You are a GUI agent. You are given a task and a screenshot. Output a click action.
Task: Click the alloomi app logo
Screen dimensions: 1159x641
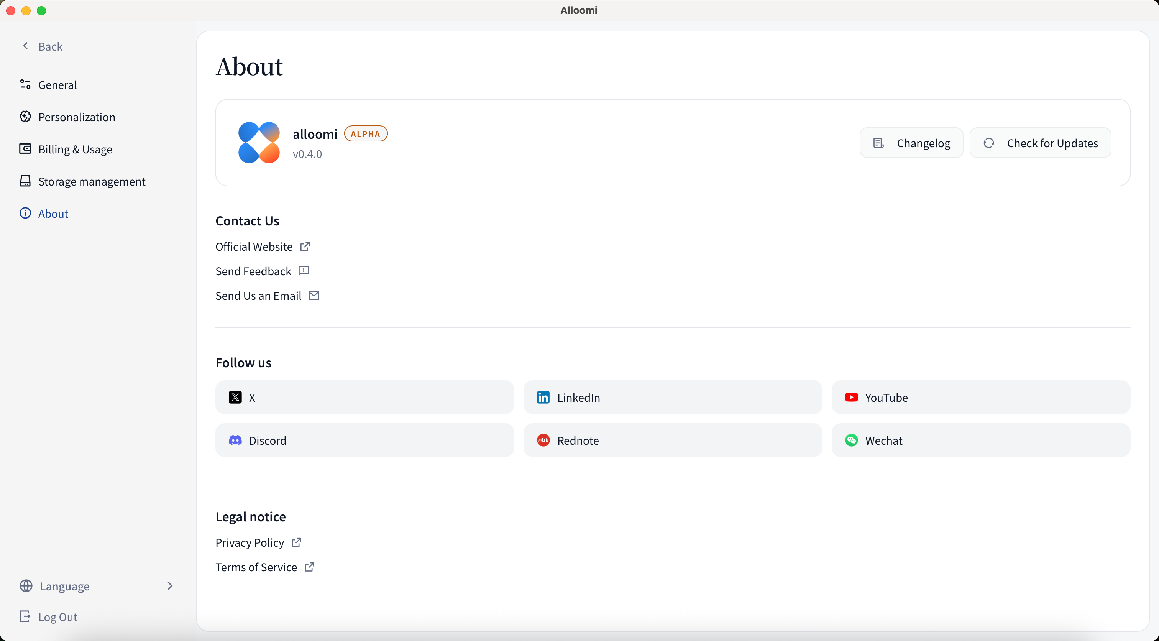[x=259, y=143]
